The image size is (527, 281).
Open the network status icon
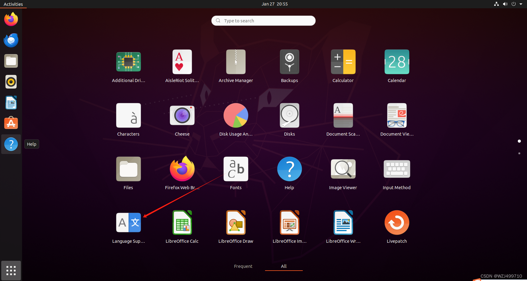[x=496, y=4]
